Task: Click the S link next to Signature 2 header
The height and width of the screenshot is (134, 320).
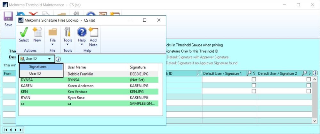Action: point(309,73)
